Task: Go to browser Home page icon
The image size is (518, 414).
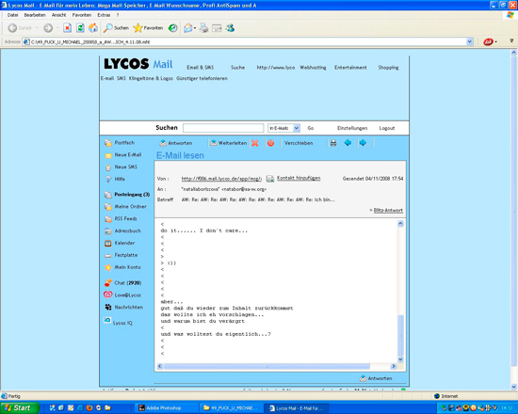Action: coord(93,28)
